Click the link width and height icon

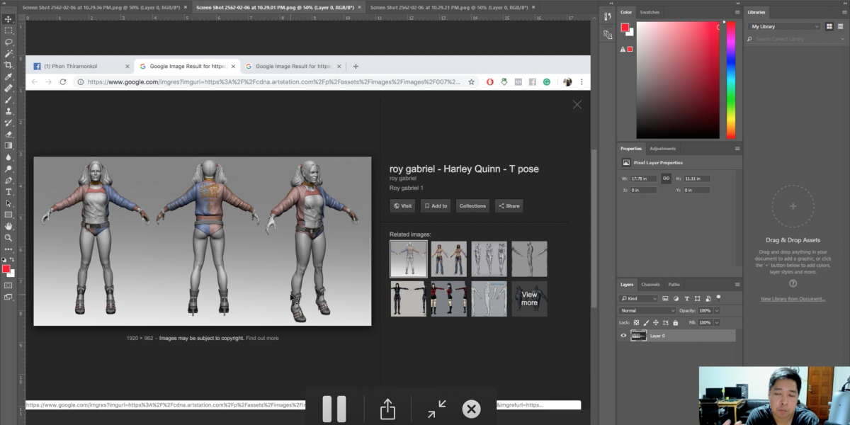coord(666,178)
